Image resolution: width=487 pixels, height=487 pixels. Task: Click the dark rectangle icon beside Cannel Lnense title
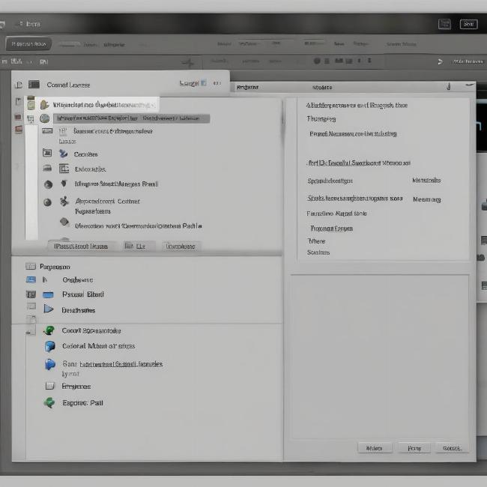(34, 85)
